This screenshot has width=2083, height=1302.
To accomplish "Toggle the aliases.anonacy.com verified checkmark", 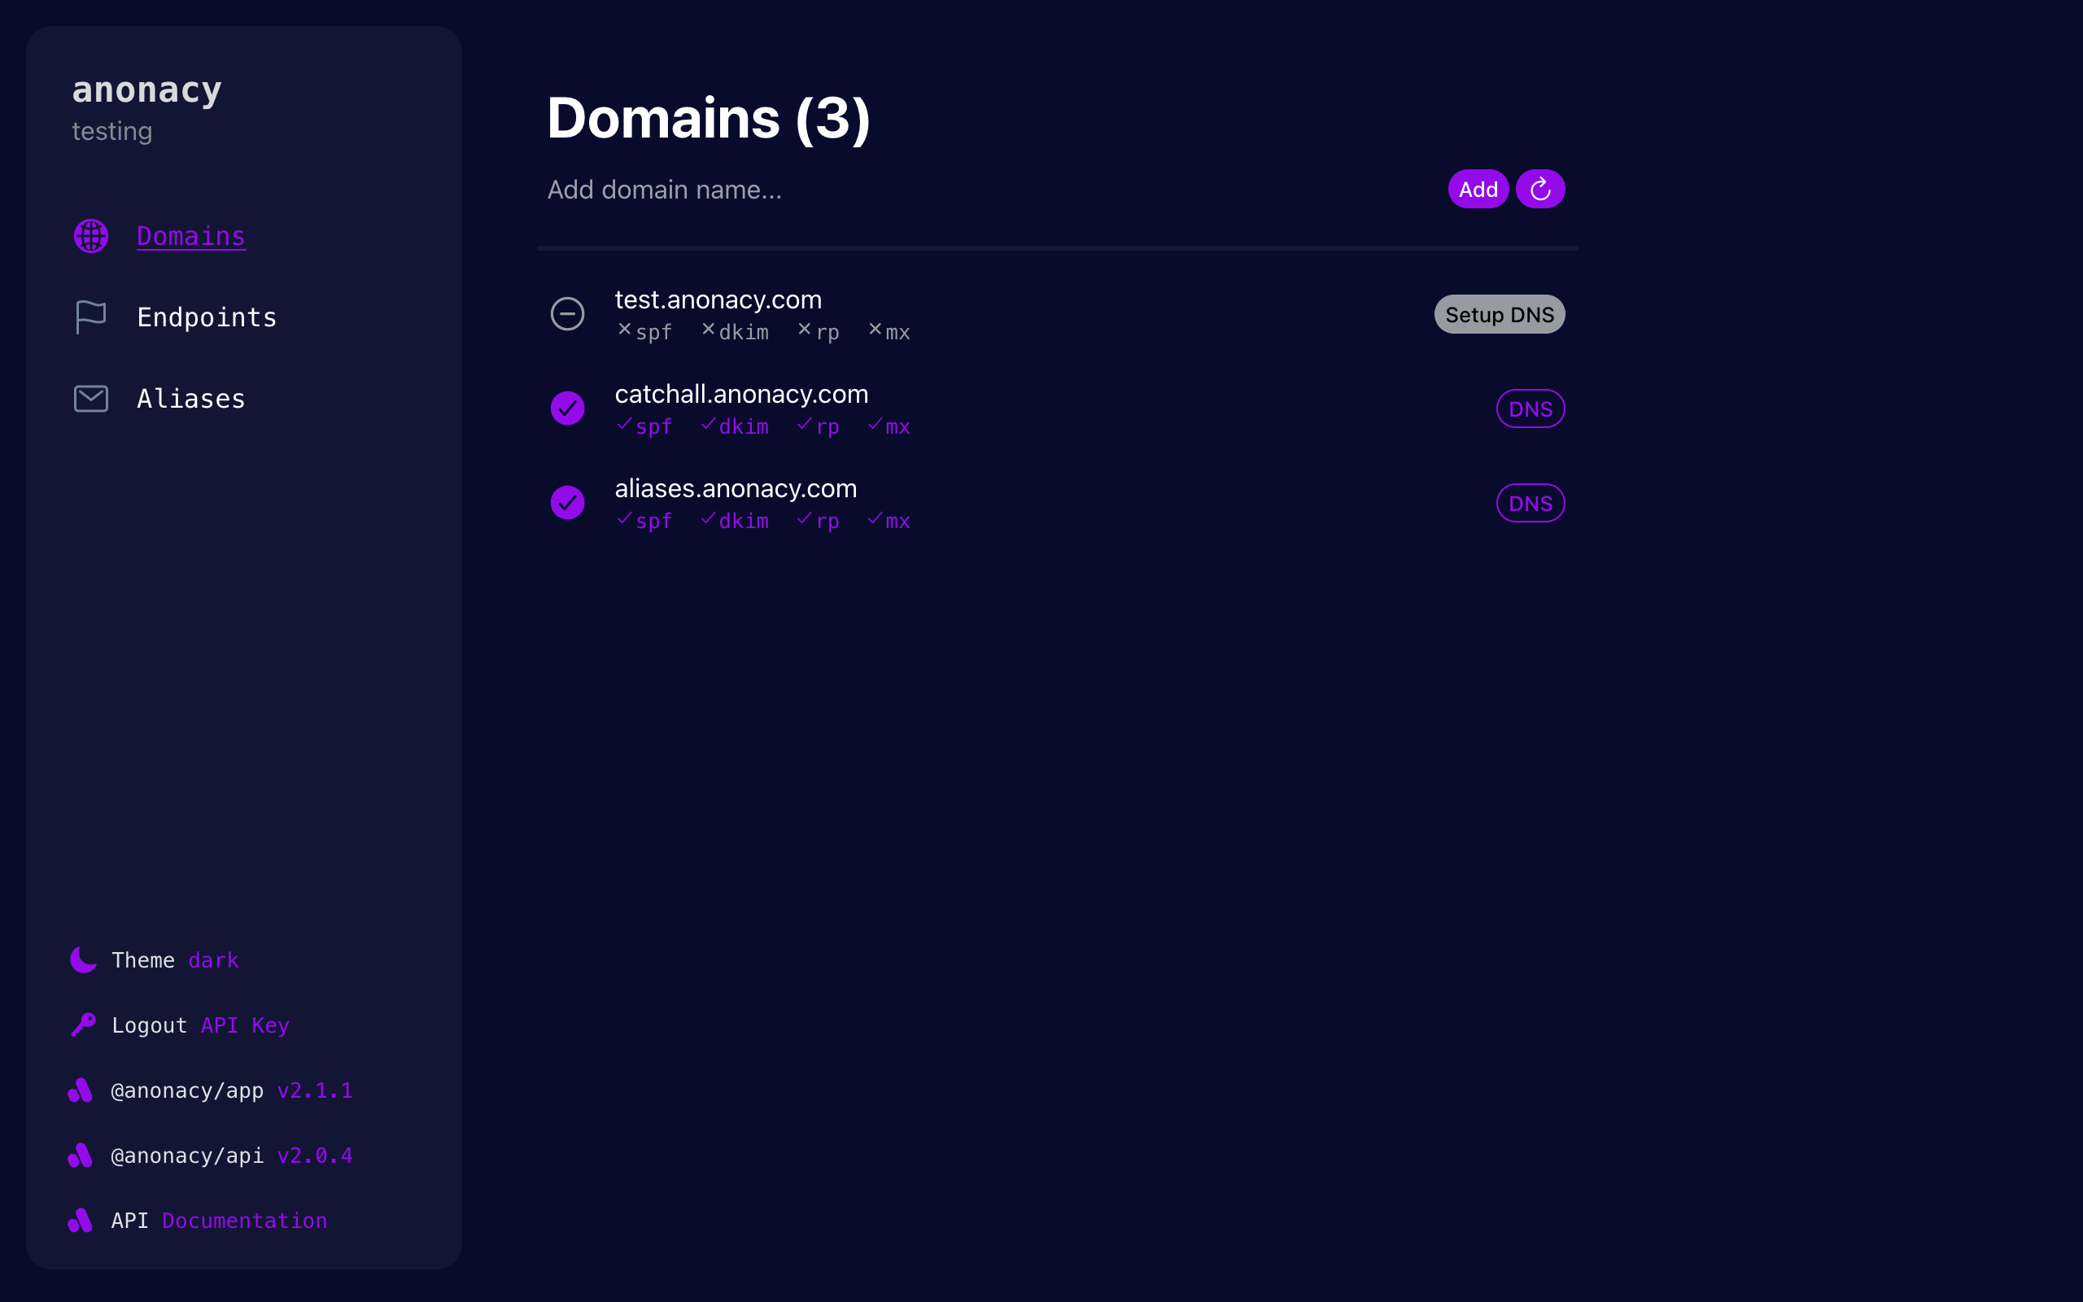I will click(567, 503).
